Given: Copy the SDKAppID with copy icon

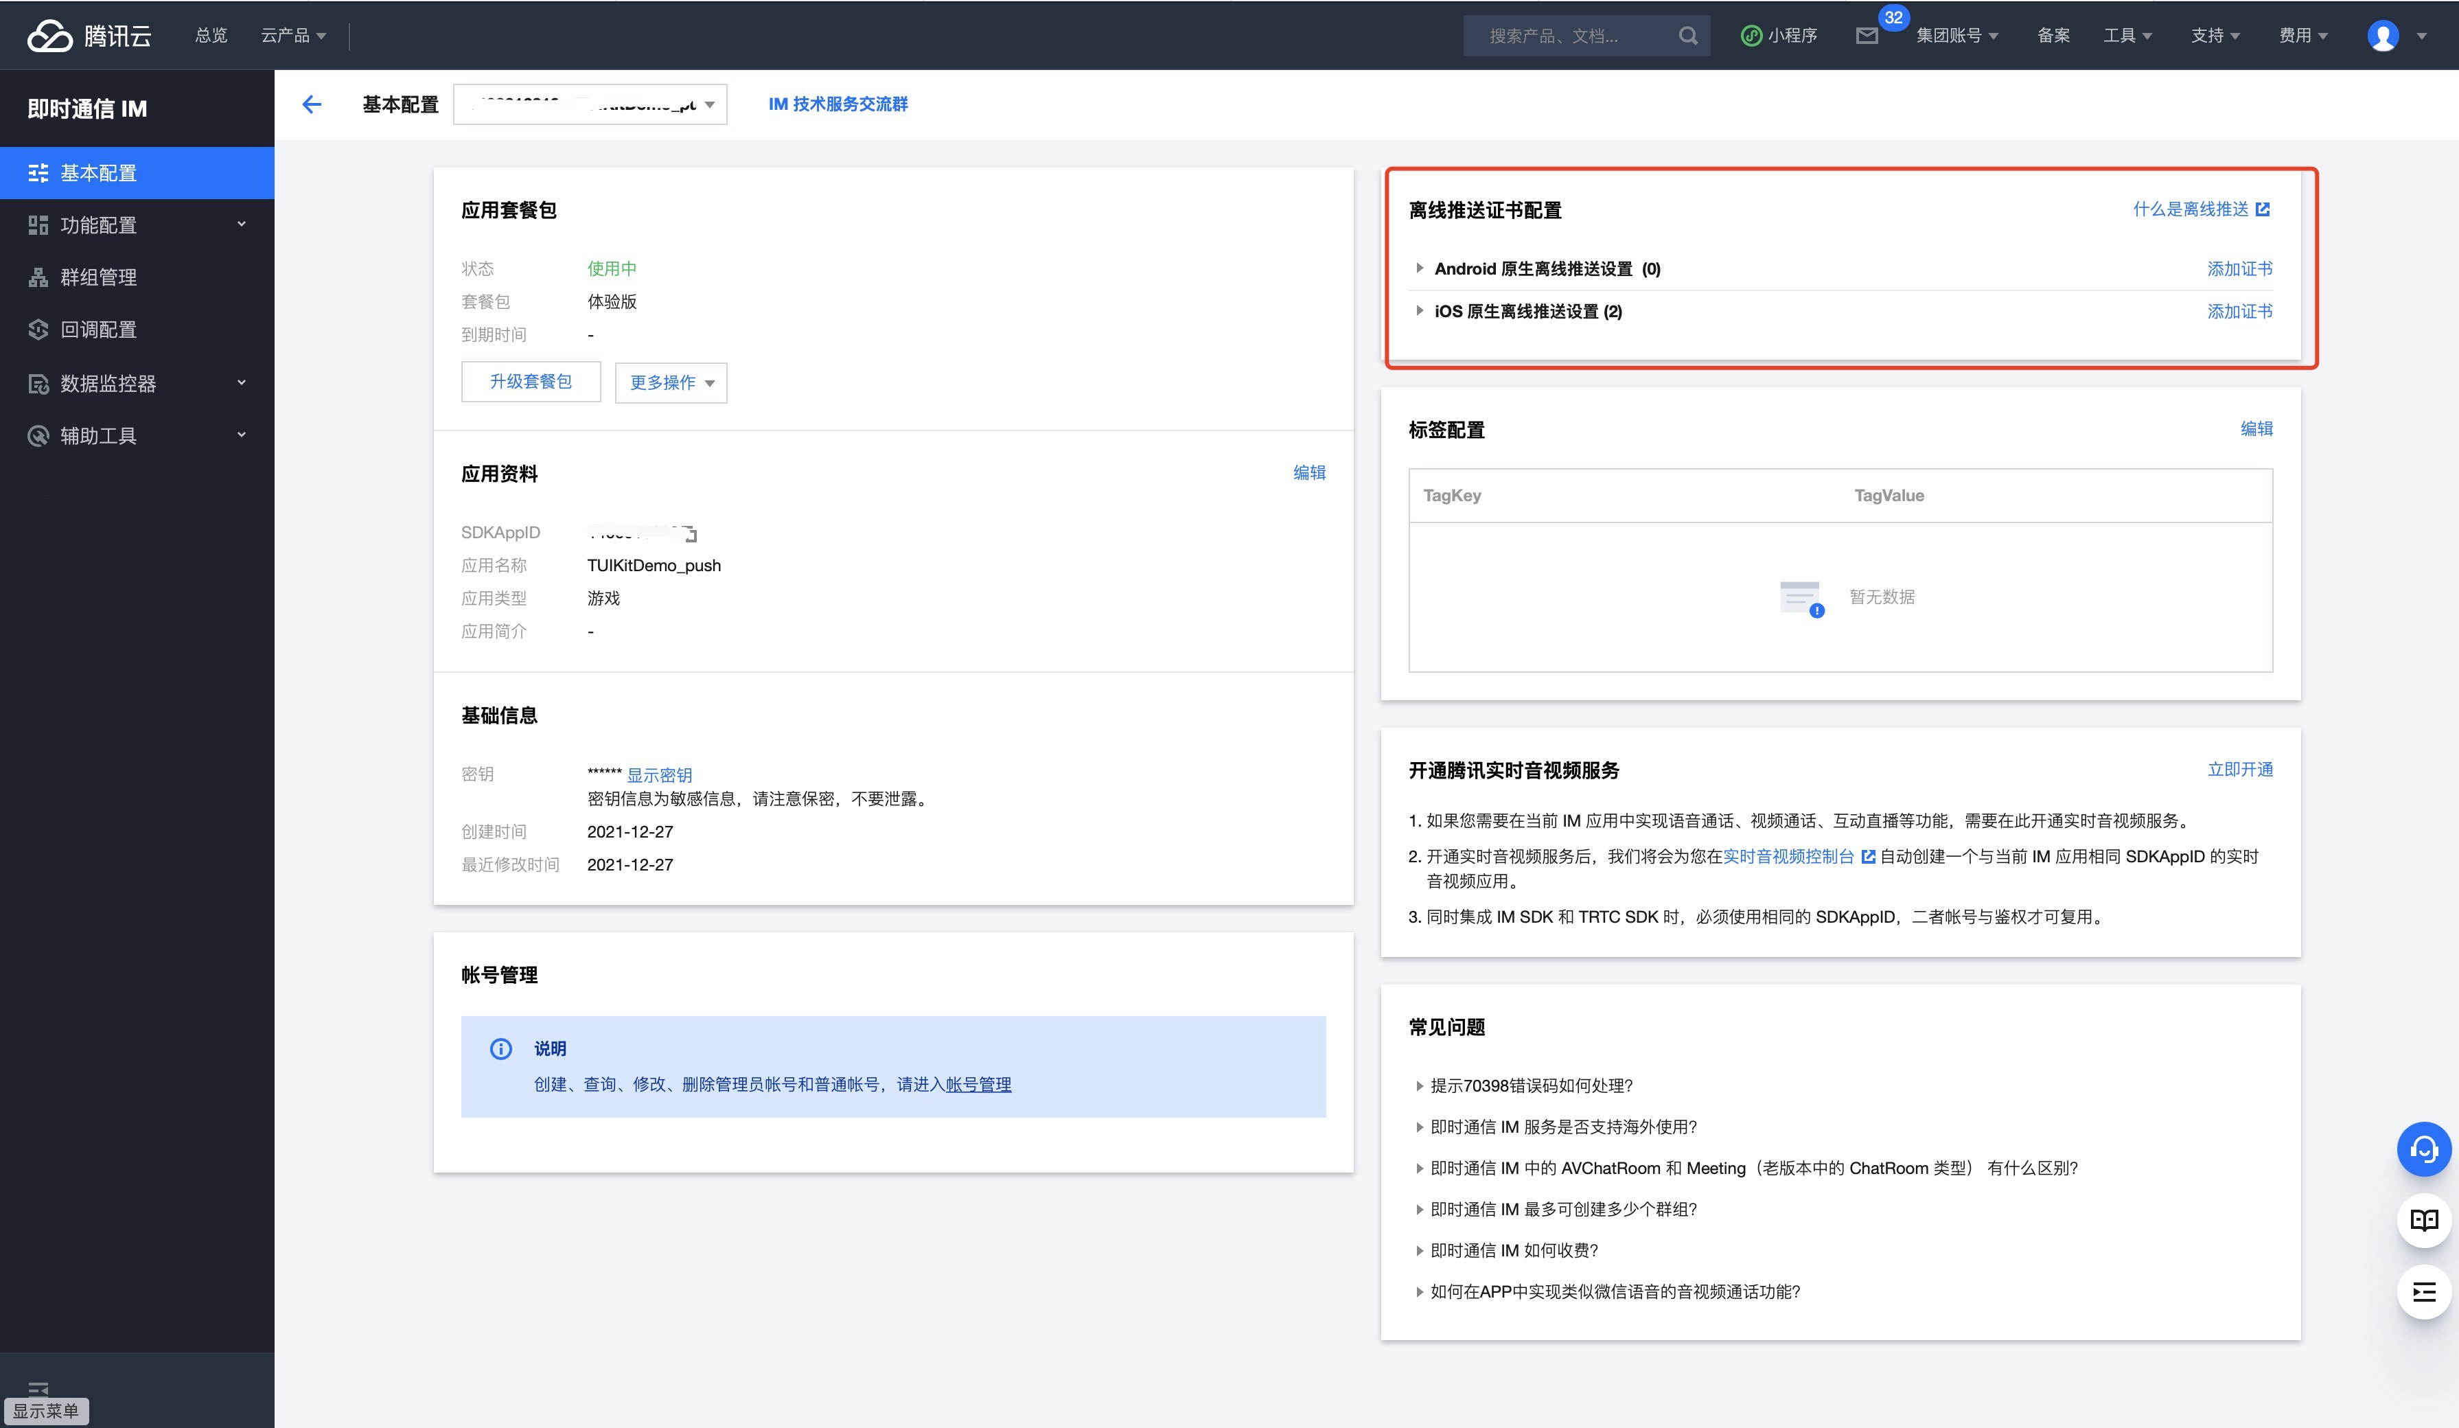Looking at the screenshot, I should coord(690,534).
